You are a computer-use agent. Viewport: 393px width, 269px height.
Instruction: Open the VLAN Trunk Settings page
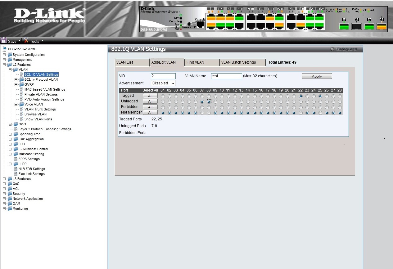click(39, 109)
